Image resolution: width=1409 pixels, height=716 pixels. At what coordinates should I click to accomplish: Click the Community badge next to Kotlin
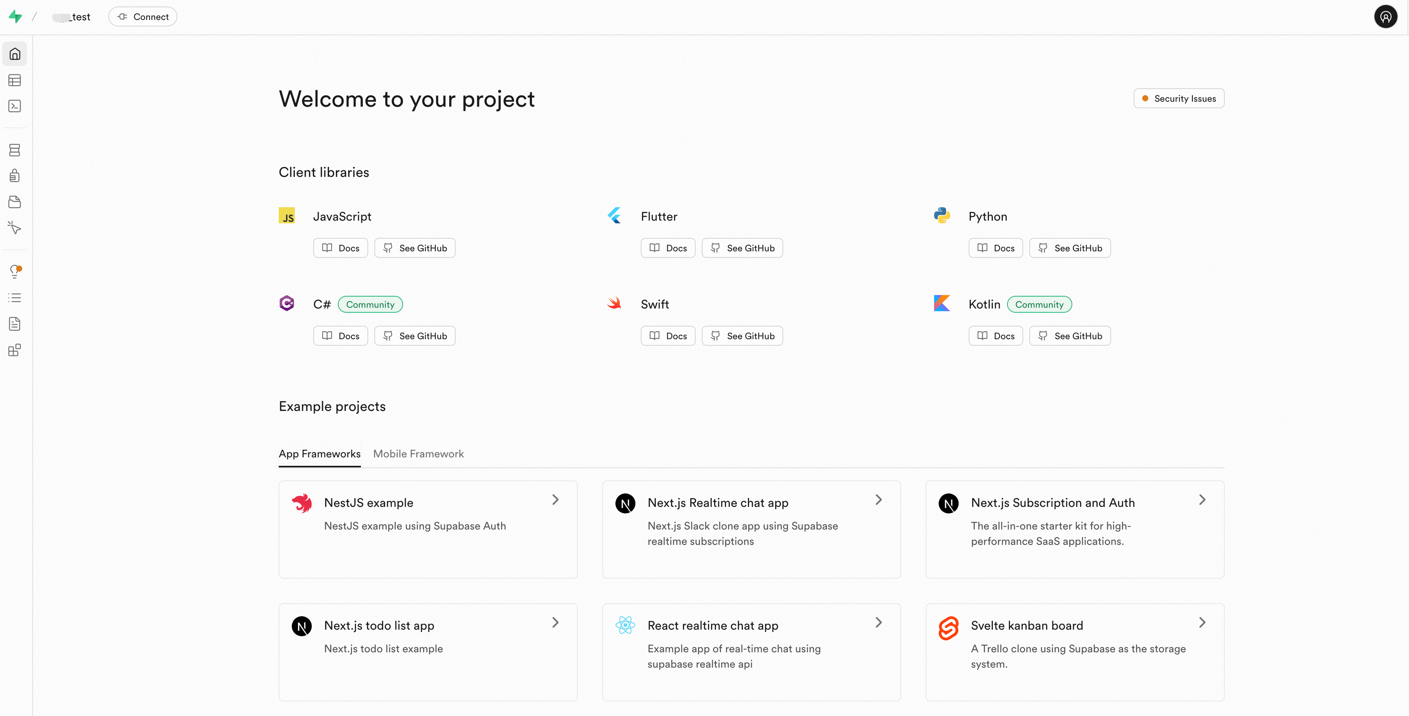[1039, 304]
